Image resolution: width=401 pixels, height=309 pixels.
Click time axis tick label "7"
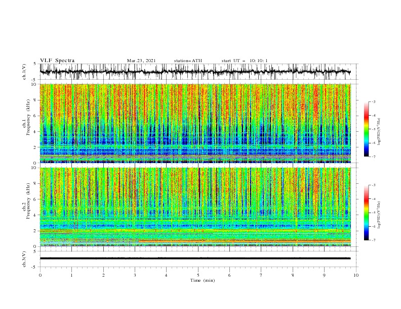[261, 275]
